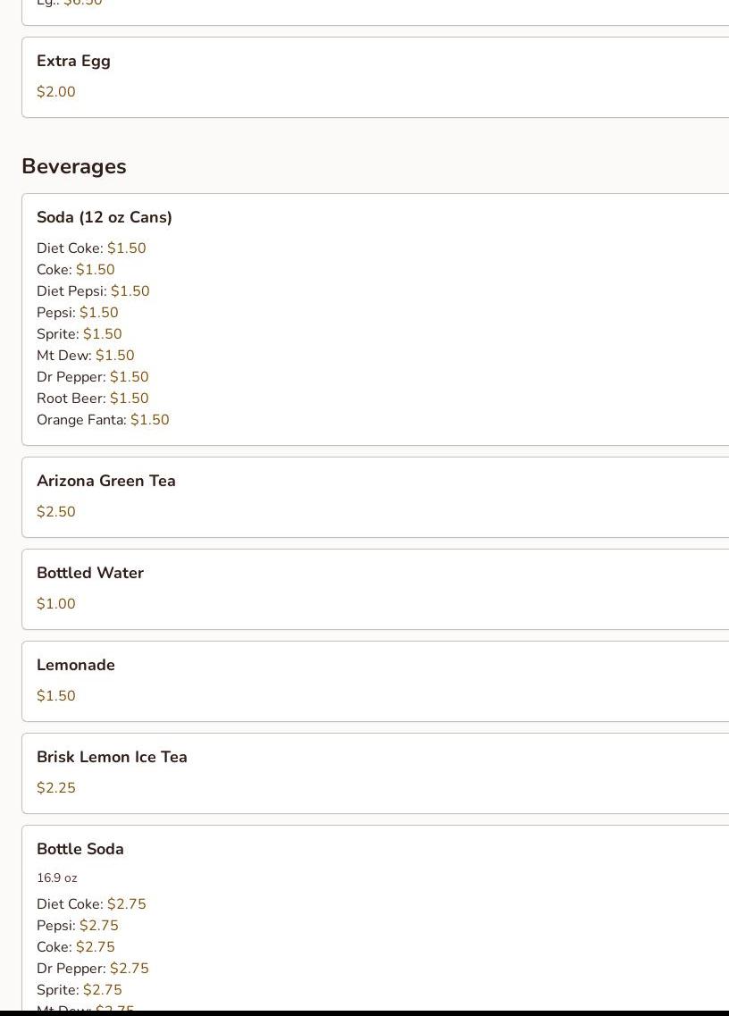Viewport: 729px width, 1016px height.
Task: Choose Diet Coke can option at $1.50
Action: click(x=90, y=248)
